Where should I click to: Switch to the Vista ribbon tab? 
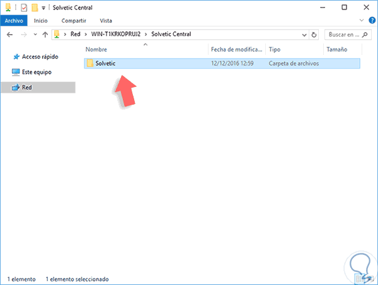[x=106, y=21]
